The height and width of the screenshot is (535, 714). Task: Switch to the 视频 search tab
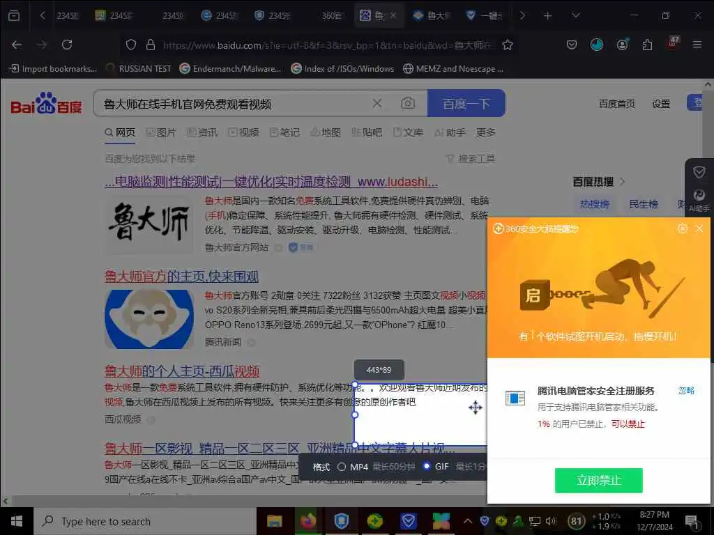pyautogui.click(x=243, y=132)
